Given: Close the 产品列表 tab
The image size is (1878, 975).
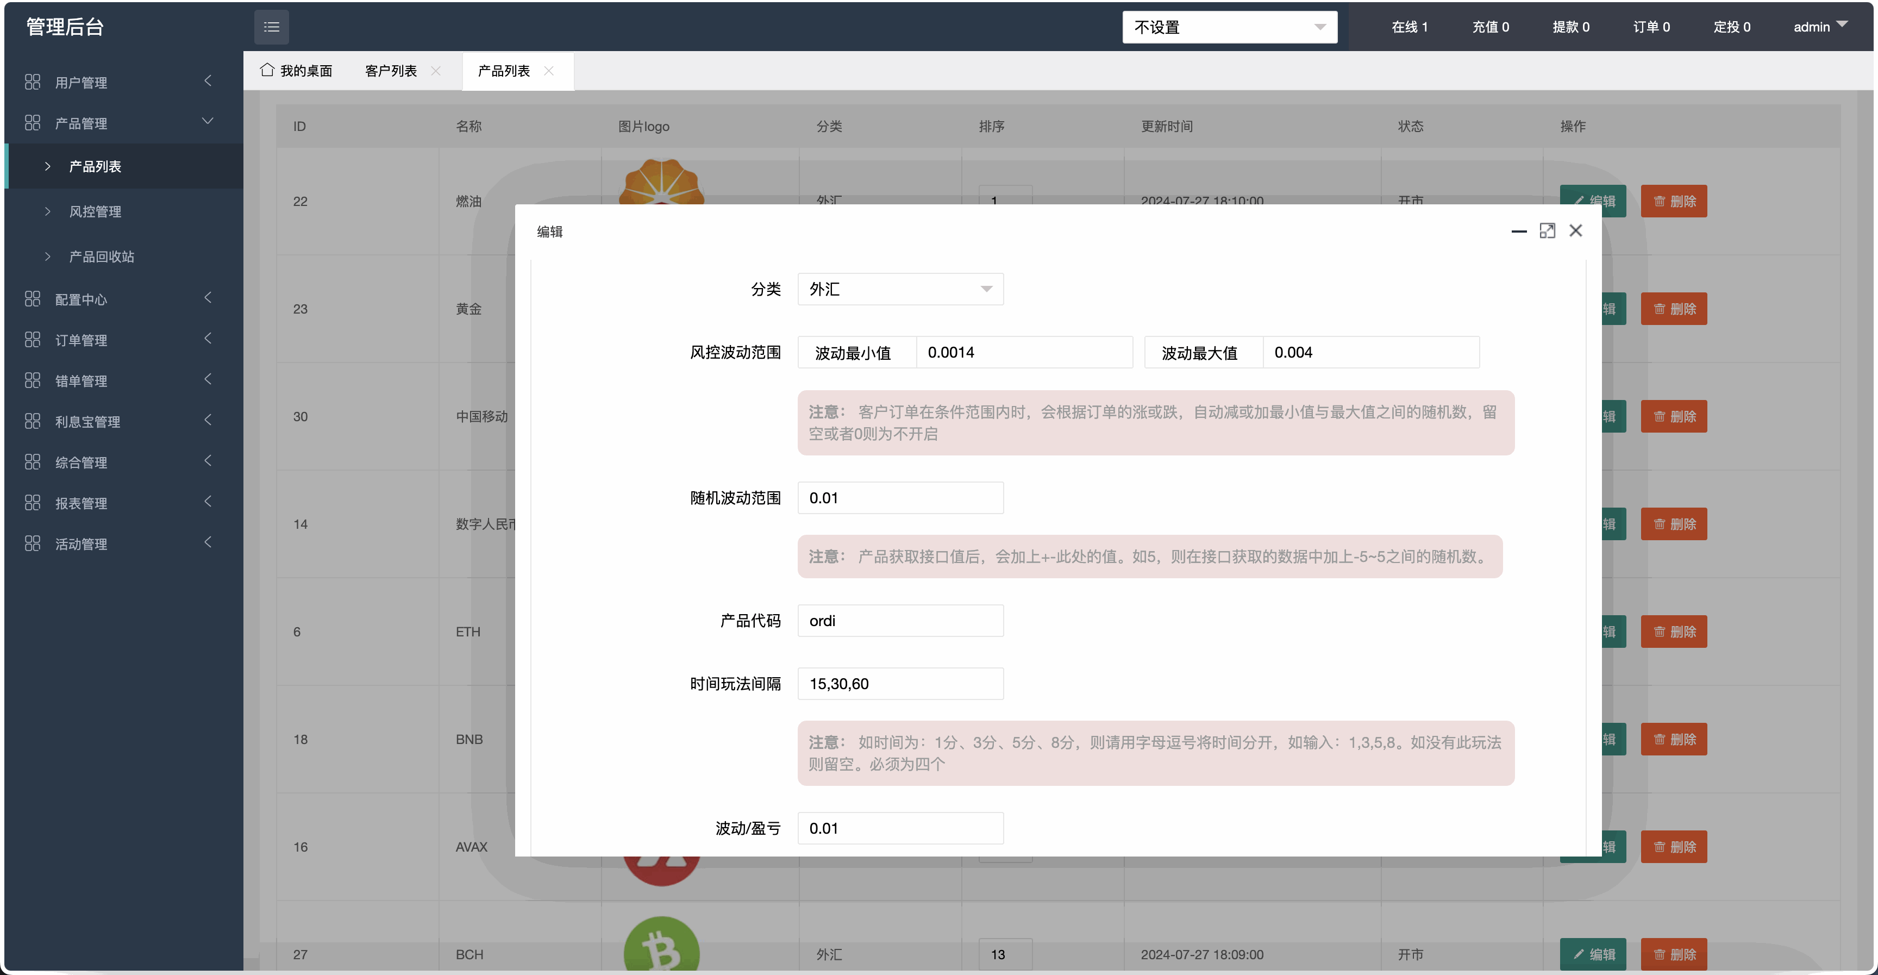Looking at the screenshot, I should [x=549, y=71].
